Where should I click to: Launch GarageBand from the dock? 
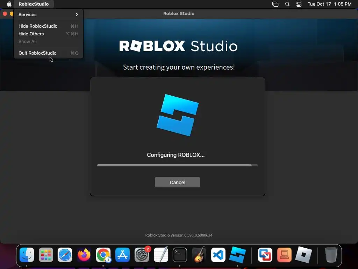pos(199,255)
